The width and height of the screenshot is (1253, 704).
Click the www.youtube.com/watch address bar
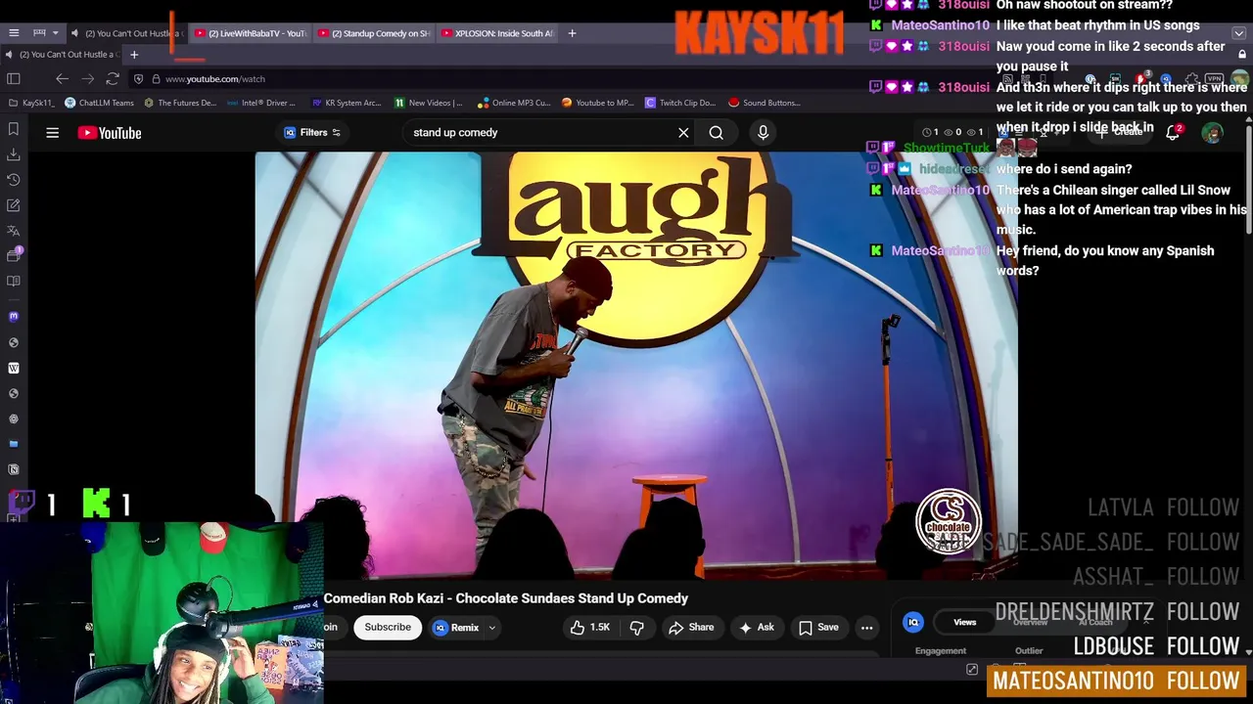point(215,79)
